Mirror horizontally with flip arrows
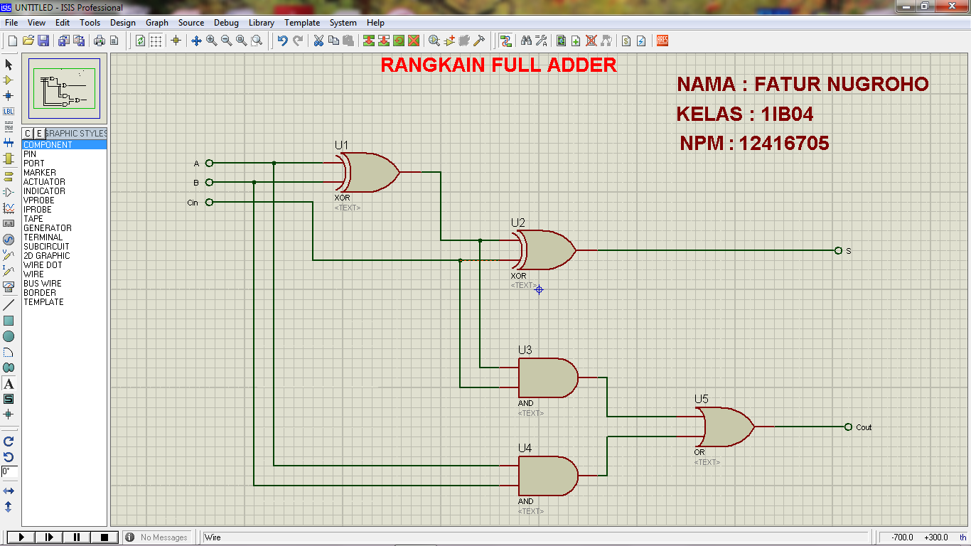The image size is (971, 546). pyautogui.click(x=9, y=491)
